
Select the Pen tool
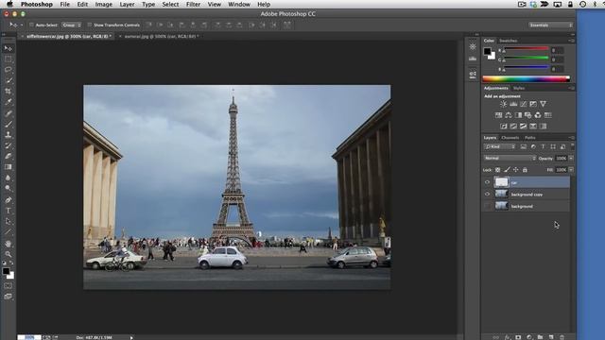click(9, 199)
